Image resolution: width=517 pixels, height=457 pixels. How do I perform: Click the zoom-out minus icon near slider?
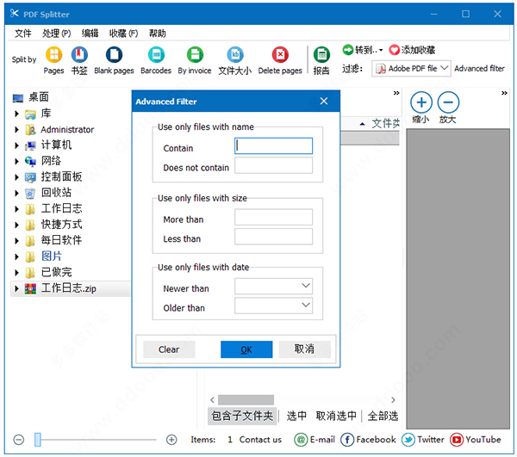tap(19, 440)
